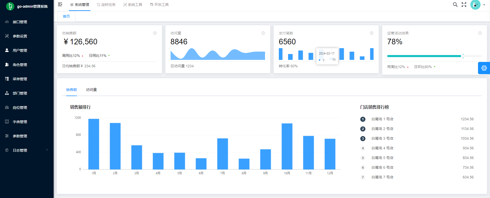Select the 首页 page tab
This screenshot has height=198, width=490.
point(66,16)
